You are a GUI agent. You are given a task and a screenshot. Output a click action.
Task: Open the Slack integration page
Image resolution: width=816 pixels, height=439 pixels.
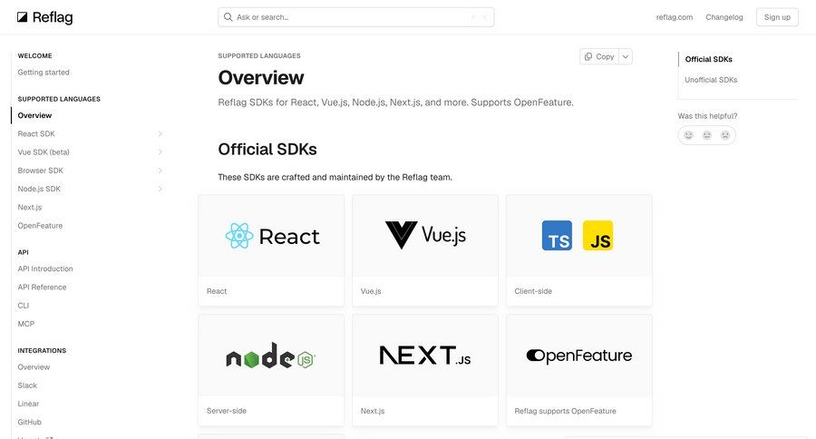[x=27, y=385]
